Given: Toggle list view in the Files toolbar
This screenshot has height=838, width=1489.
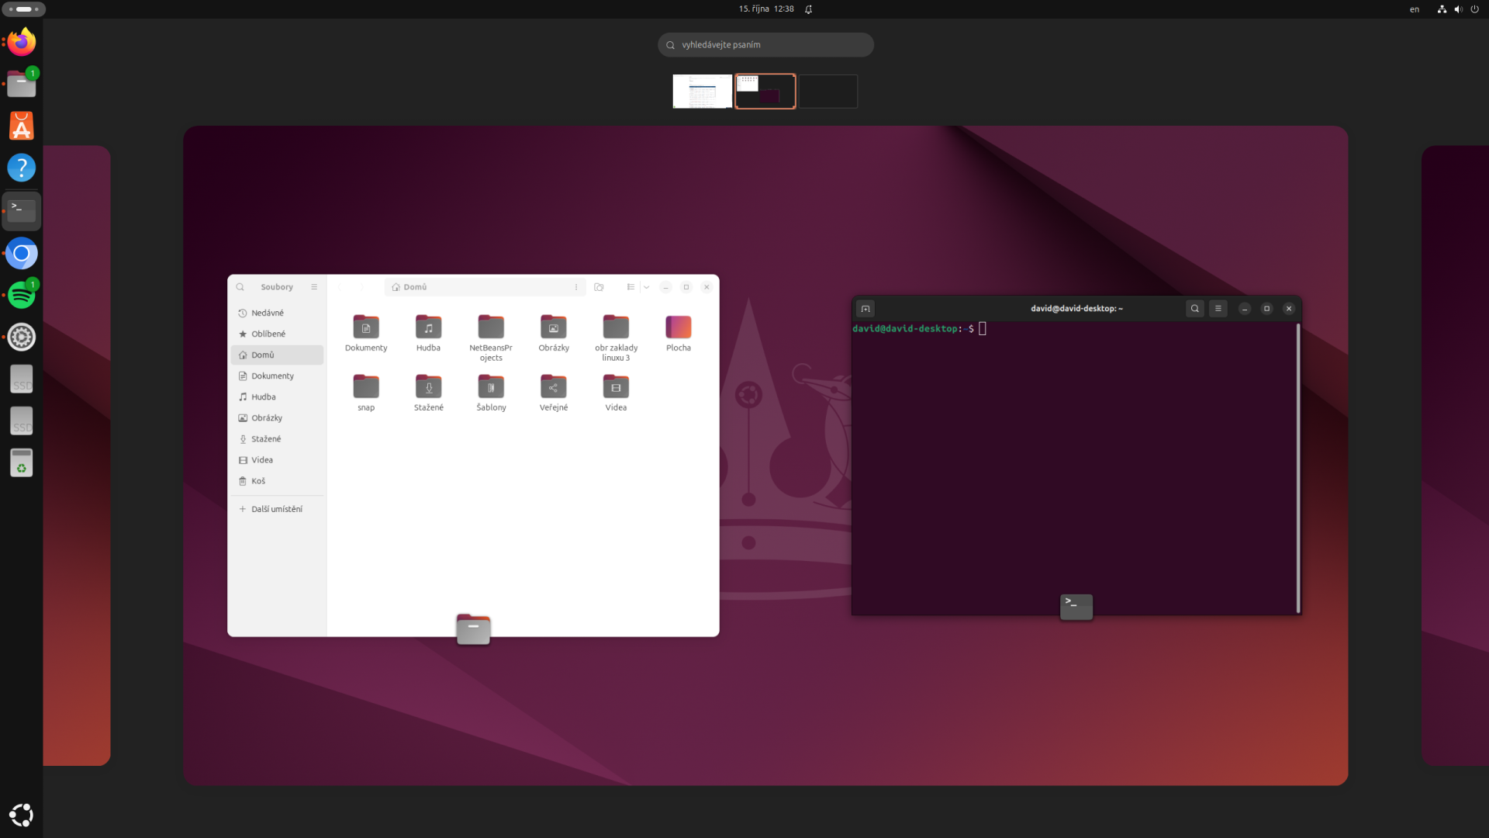Looking at the screenshot, I should click(630, 286).
